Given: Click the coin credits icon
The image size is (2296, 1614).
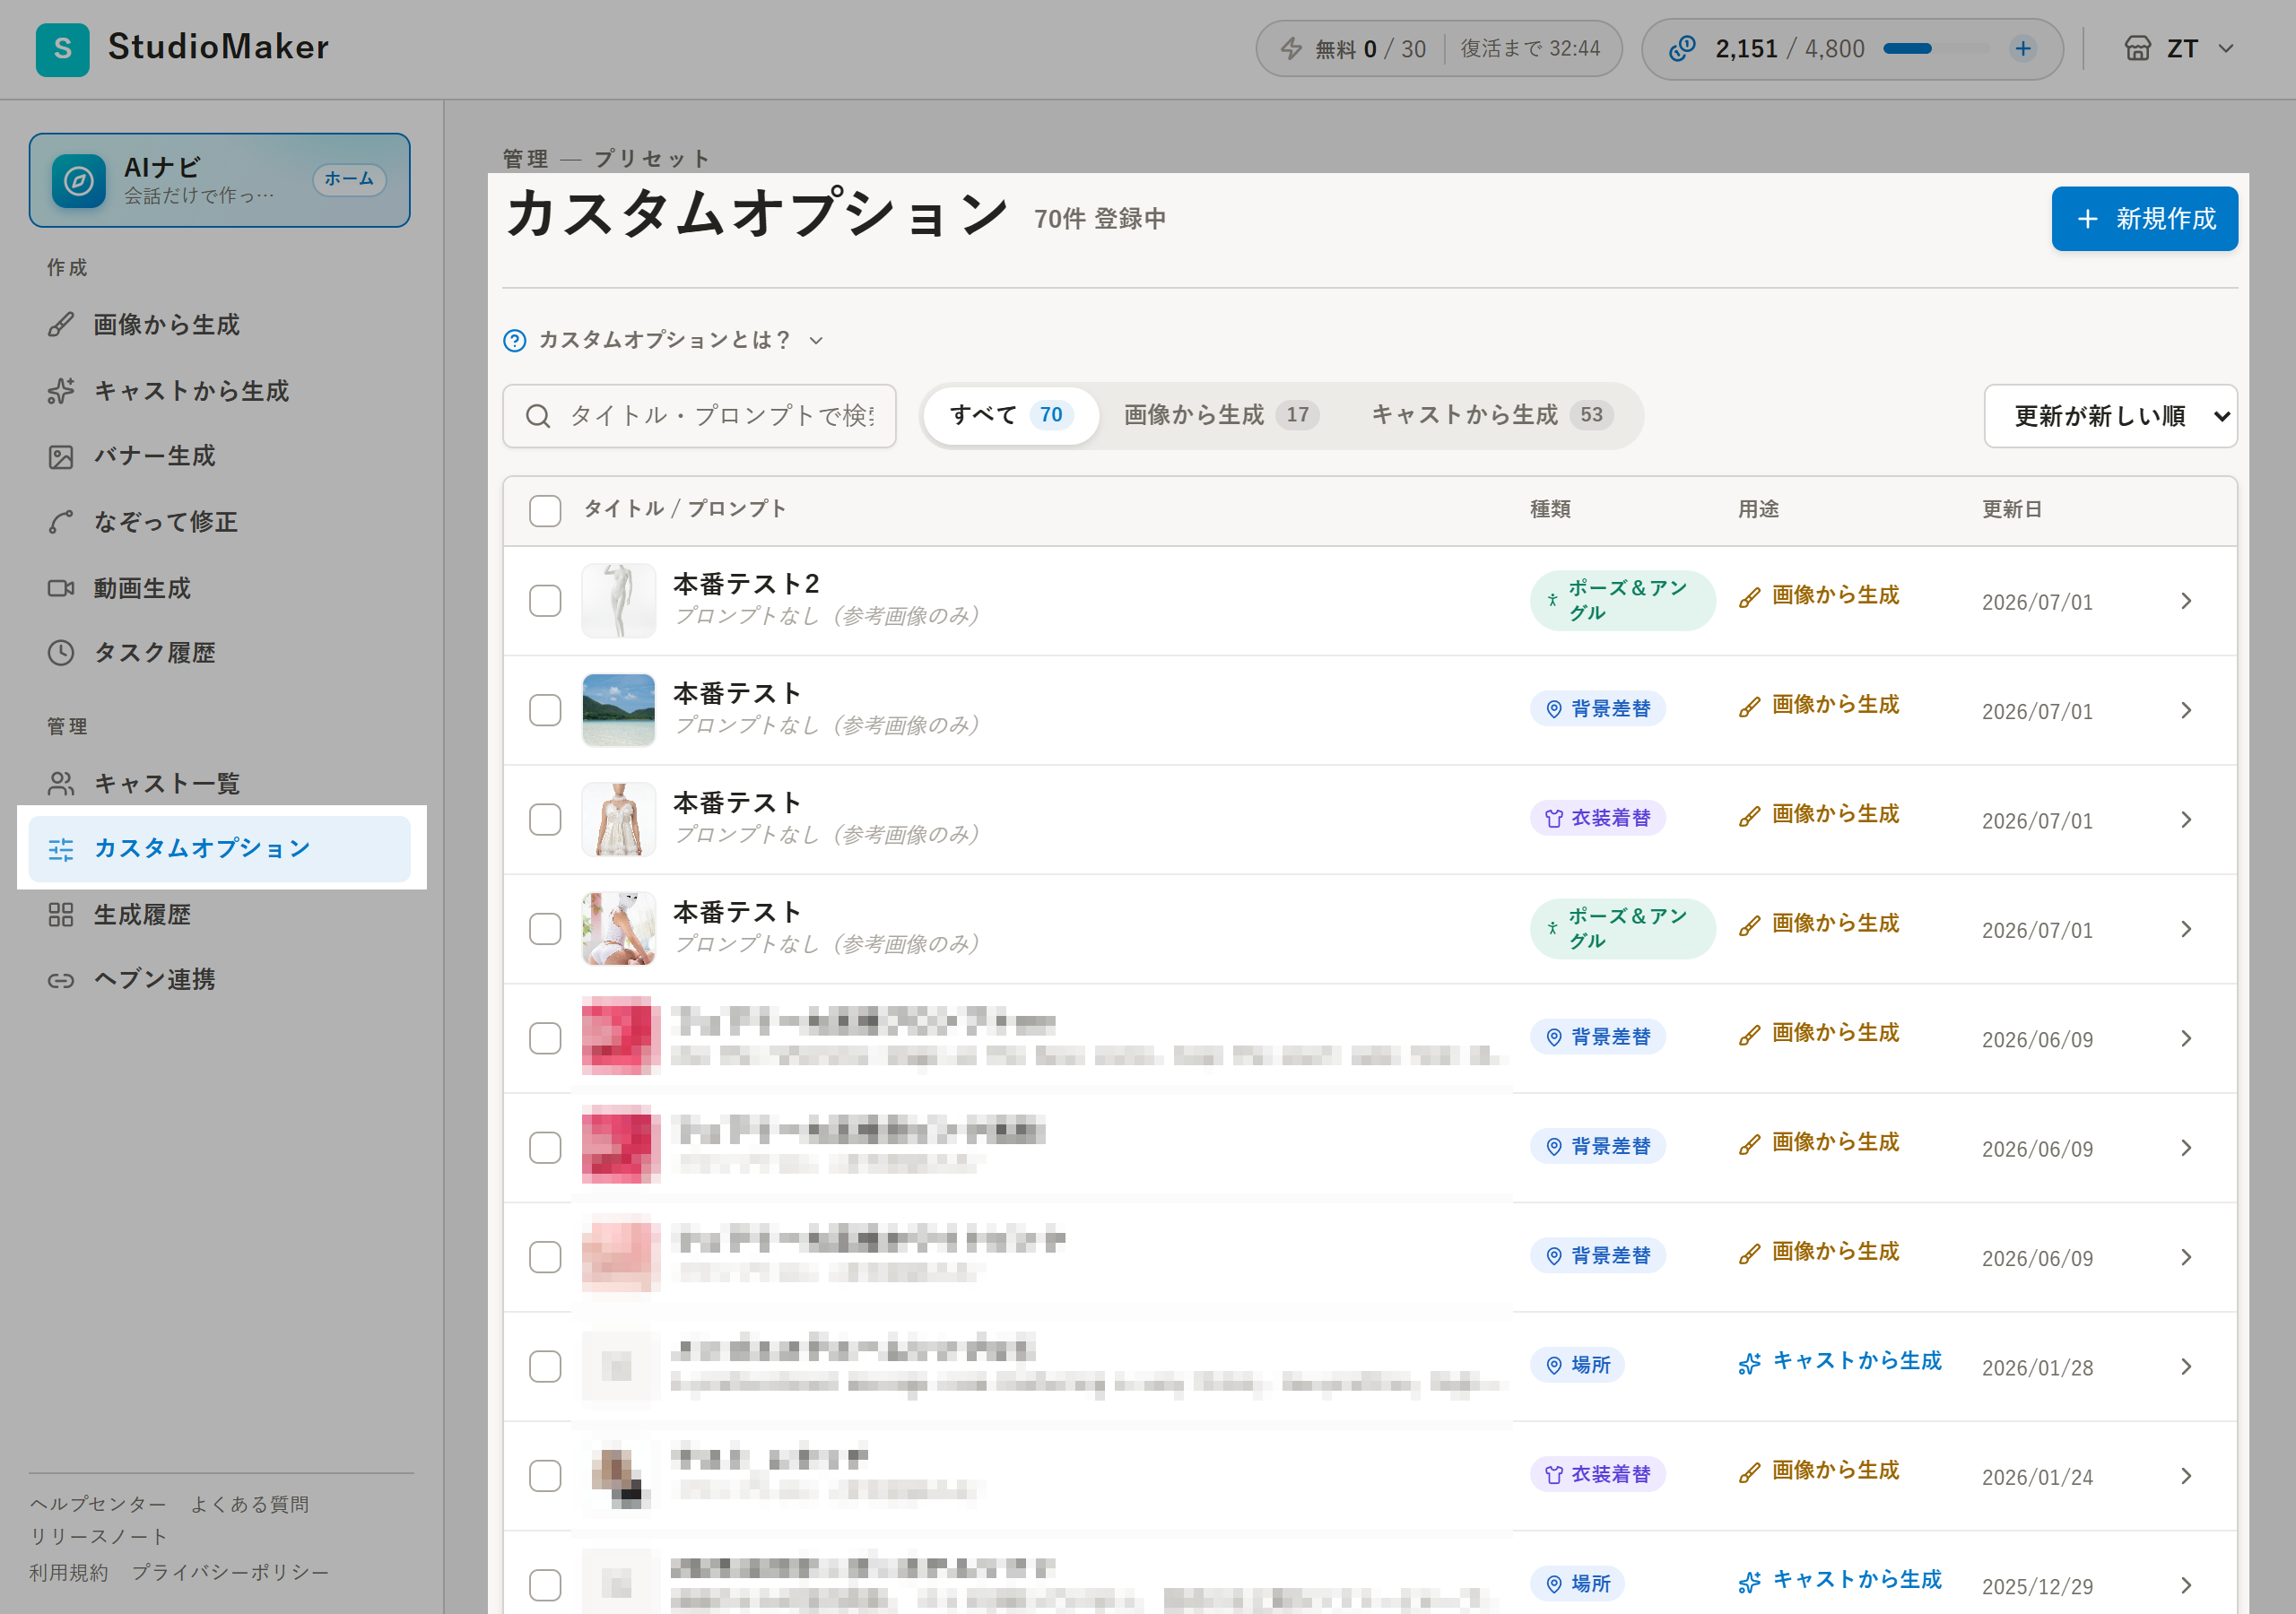Looking at the screenshot, I should (x=1682, y=48).
